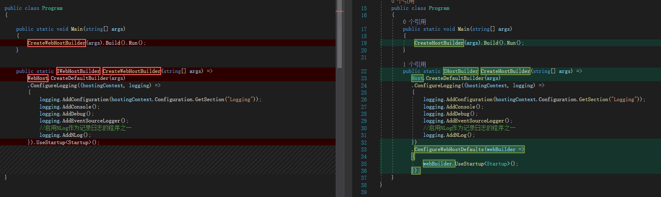The image size is (661, 197).
Task: Click logging.AddNLog() in left pane
Action: point(65,135)
